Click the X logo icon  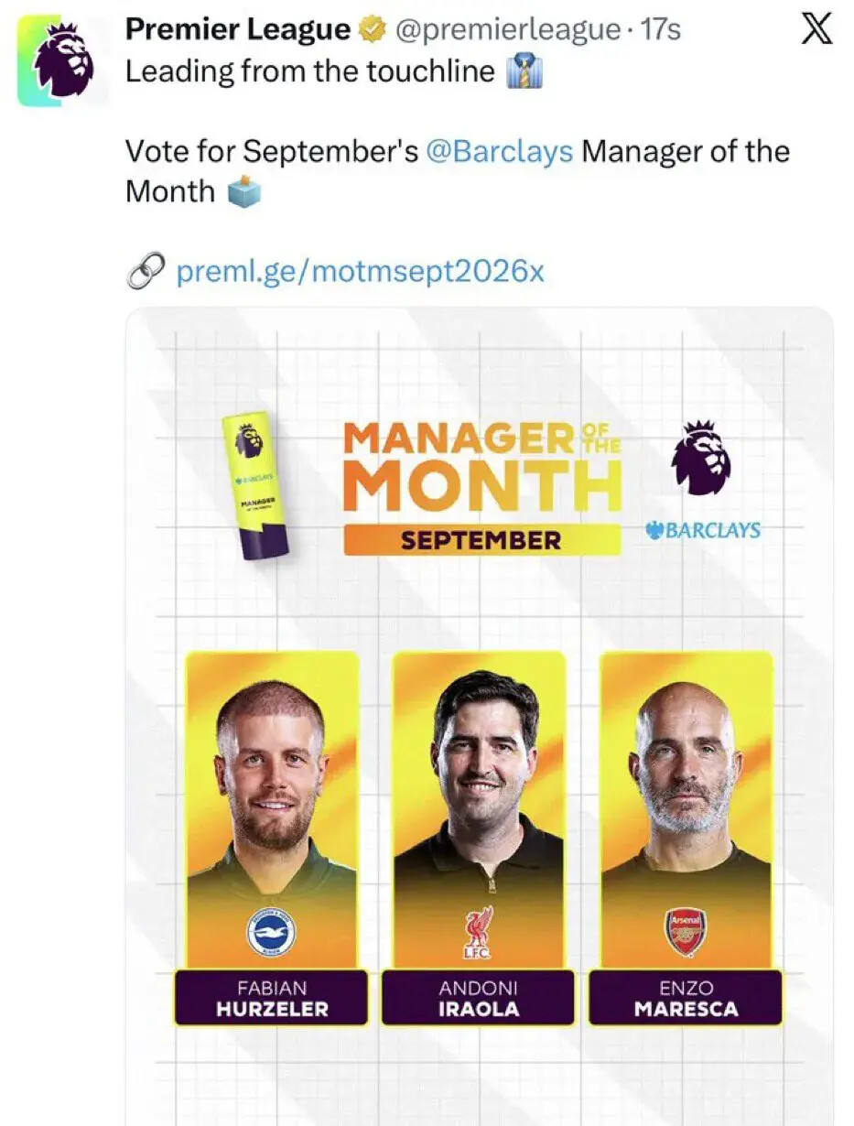click(816, 30)
